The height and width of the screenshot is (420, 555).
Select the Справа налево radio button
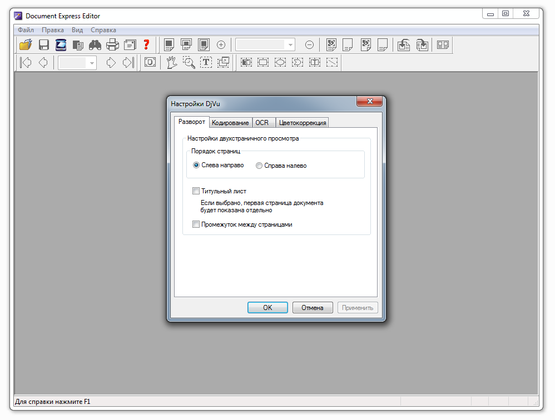point(259,166)
